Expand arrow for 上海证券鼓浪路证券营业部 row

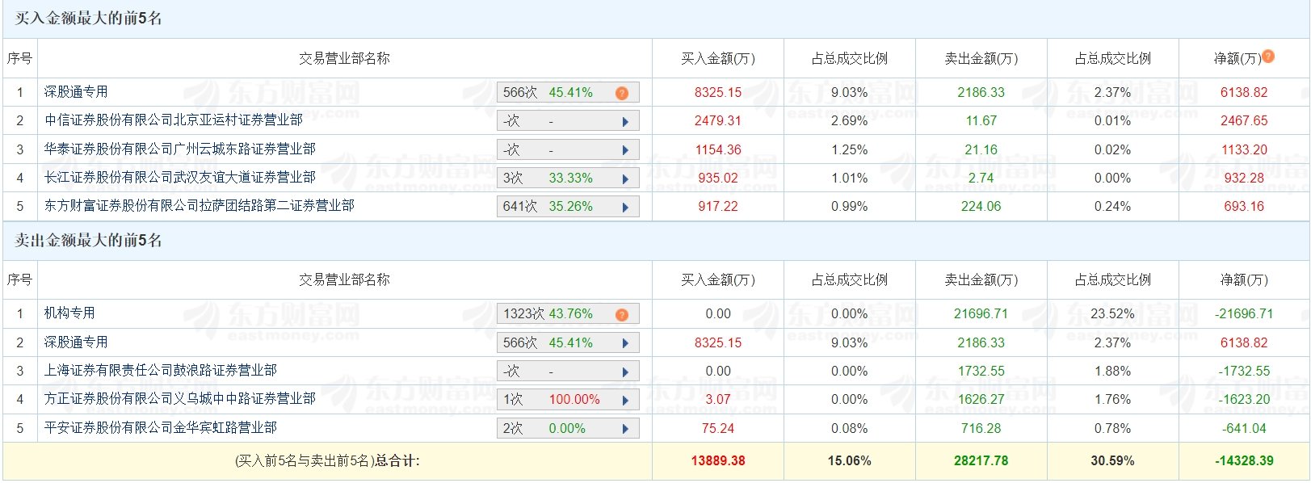(625, 372)
